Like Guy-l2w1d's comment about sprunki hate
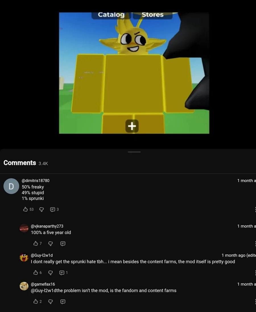Screen dimensions: 256x312 36,272
